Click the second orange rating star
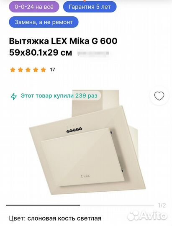 21,70
